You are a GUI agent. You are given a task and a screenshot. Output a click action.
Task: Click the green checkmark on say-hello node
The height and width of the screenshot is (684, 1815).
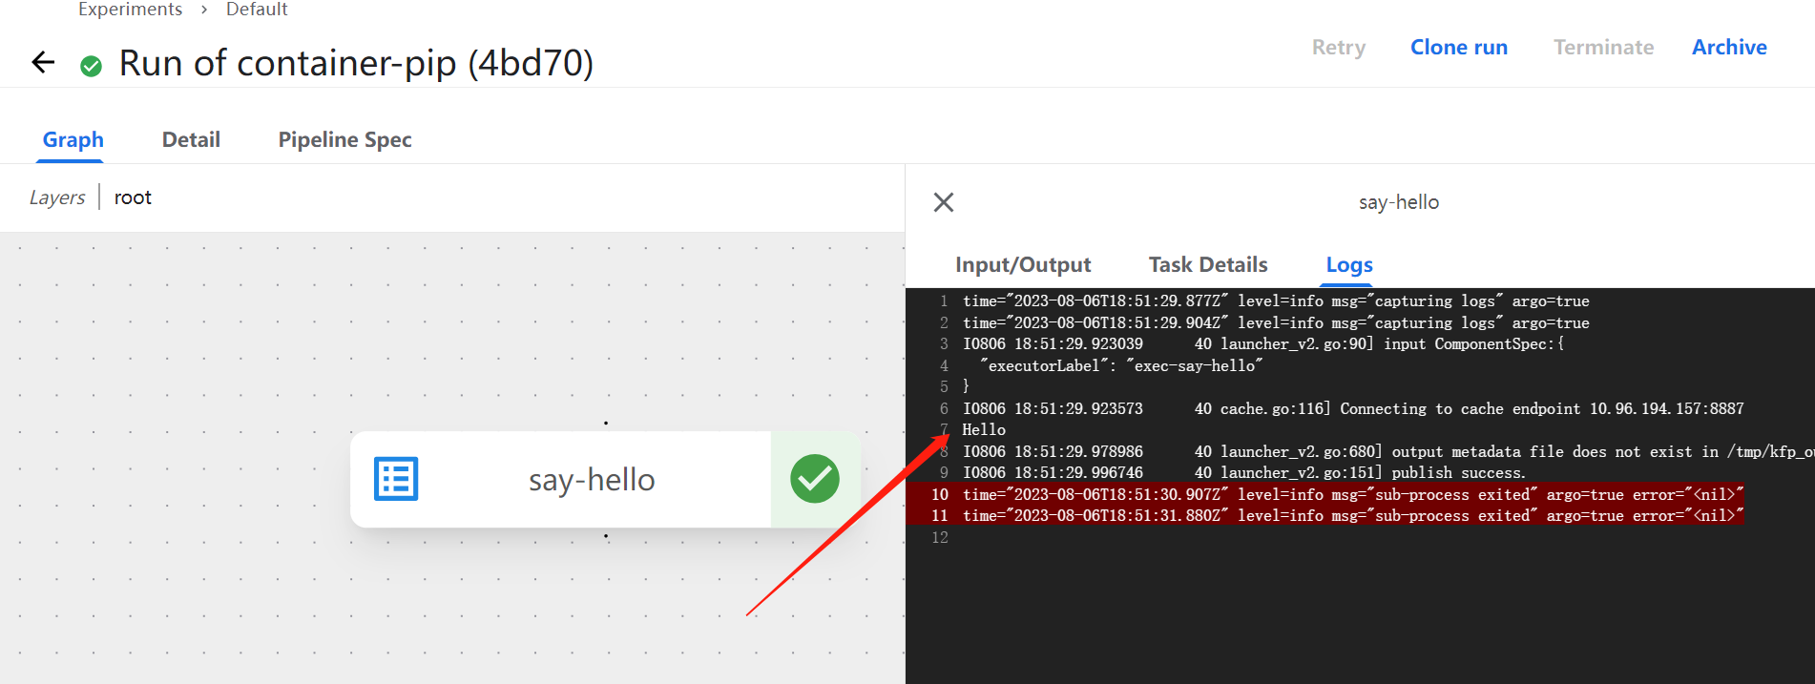click(x=814, y=479)
